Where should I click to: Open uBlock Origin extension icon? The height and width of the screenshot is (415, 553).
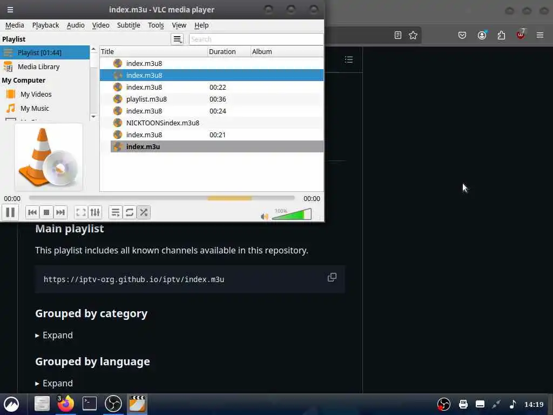coord(521,34)
